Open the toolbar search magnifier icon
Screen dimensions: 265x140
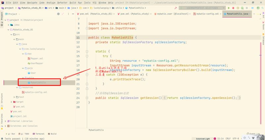point(262,8)
